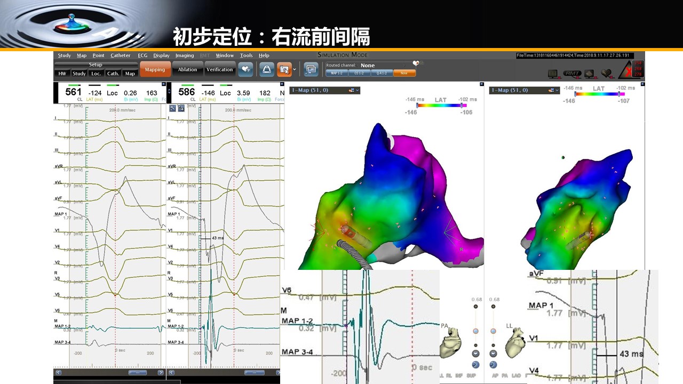Viewport: 683px width, 384px height.
Task: Select the Verification mode button
Action: (x=220, y=69)
